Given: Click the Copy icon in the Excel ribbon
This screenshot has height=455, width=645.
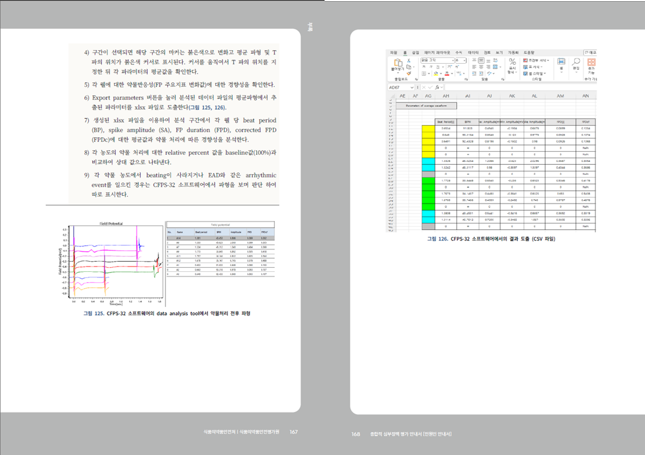Looking at the screenshot, I should click(x=409, y=67).
